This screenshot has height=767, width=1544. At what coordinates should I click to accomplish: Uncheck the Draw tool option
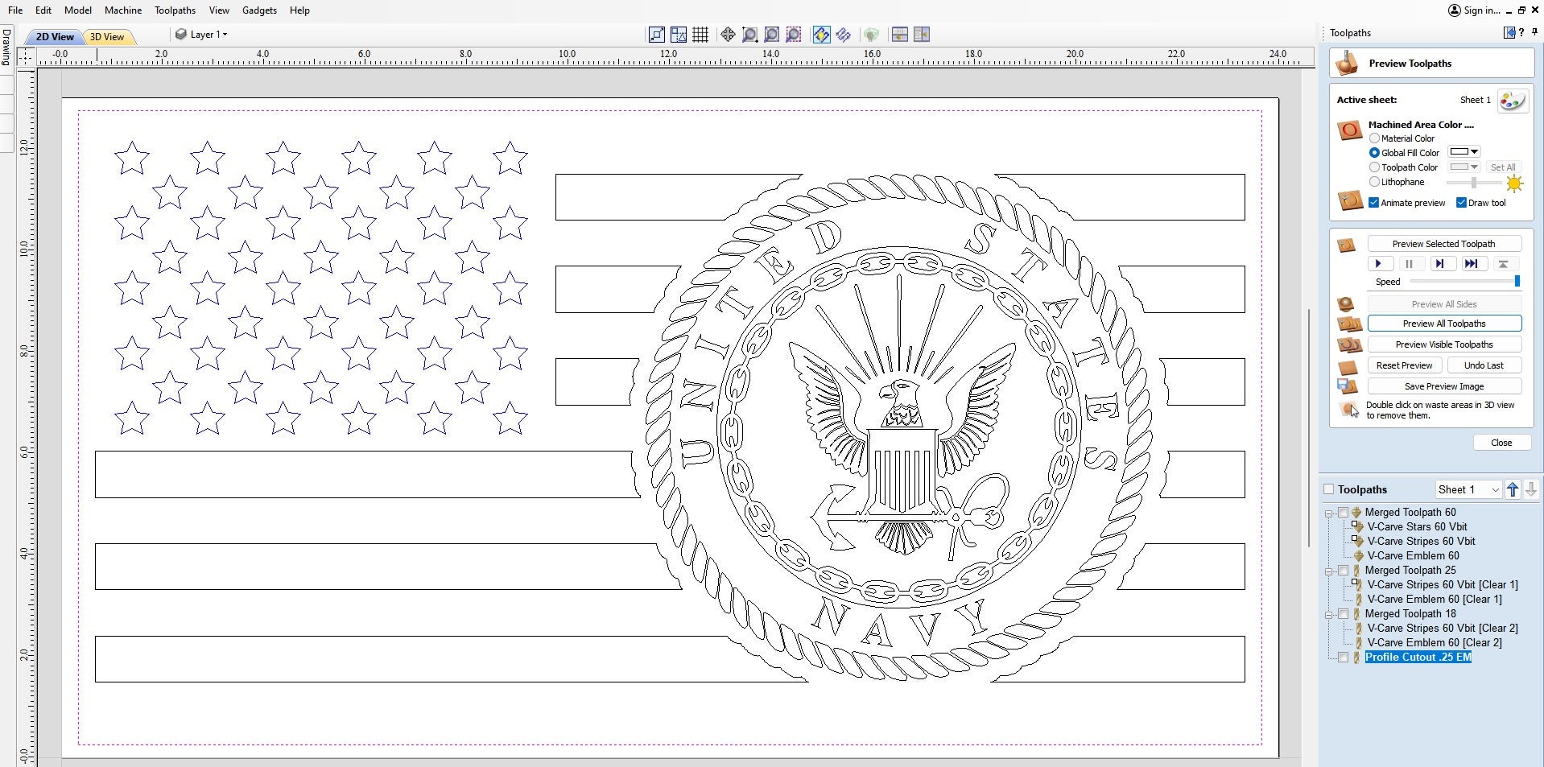(1463, 202)
